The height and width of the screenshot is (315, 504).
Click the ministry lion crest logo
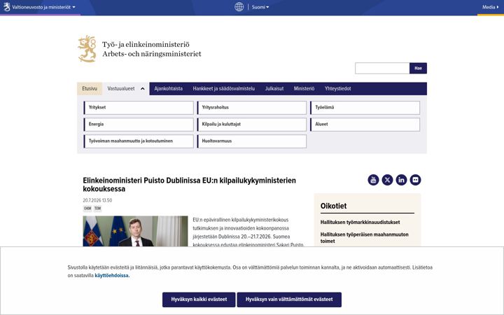[87, 48]
